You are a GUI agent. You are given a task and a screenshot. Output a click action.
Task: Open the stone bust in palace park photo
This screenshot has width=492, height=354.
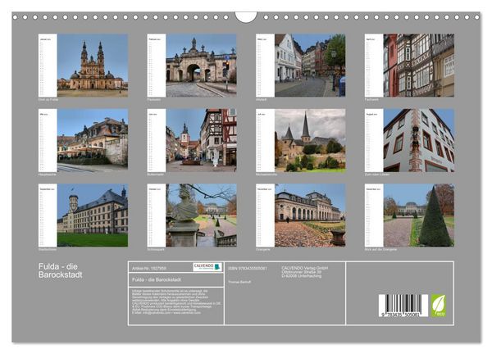point(201,215)
